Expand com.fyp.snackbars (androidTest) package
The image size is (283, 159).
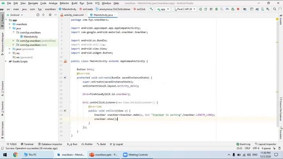click(14, 41)
